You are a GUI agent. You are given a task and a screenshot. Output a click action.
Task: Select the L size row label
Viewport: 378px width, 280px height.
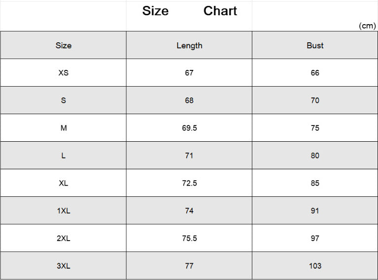click(64, 156)
